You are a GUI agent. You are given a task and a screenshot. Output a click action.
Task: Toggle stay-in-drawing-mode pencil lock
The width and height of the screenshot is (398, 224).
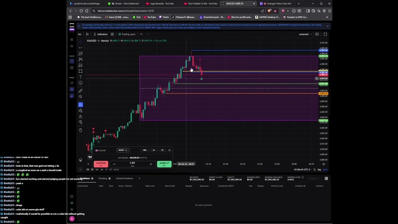pyautogui.click(x=81, y=110)
